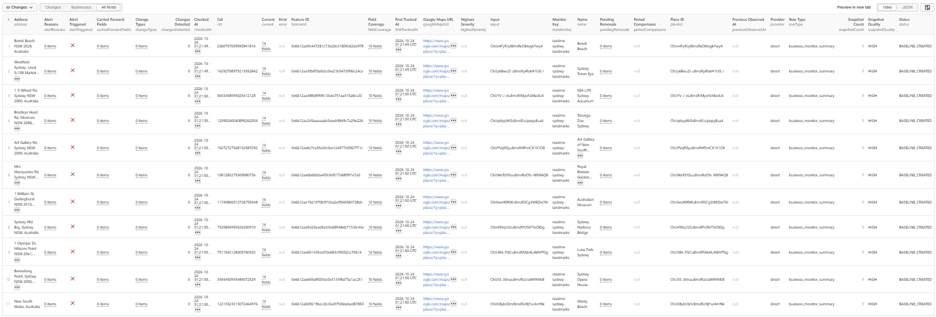Click Cid value 2360757059930941816
The width and height of the screenshot is (936, 317).
pyautogui.click(x=236, y=46)
